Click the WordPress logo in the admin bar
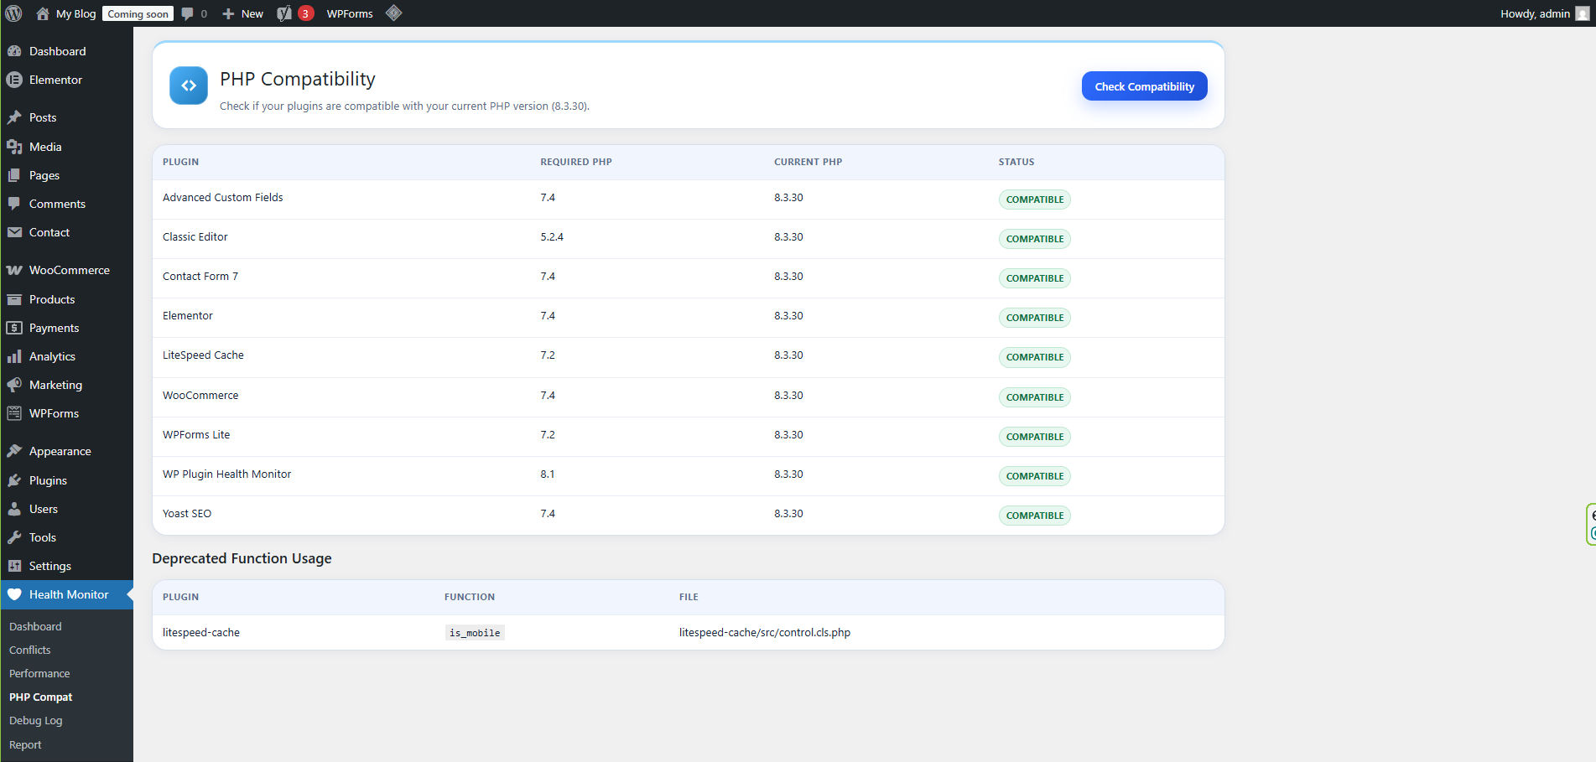The height and width of the screenshot is (762, 1596). (x=13, y=13)
